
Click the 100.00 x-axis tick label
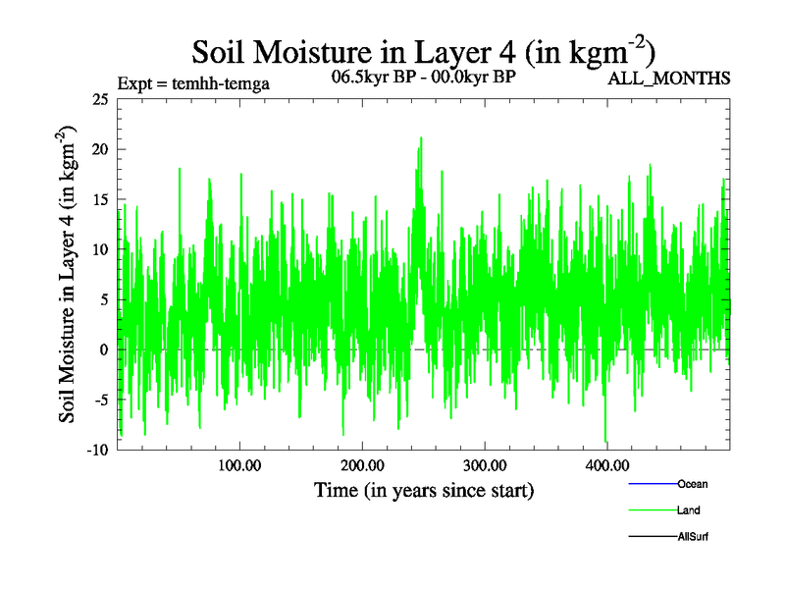[239, 465]
